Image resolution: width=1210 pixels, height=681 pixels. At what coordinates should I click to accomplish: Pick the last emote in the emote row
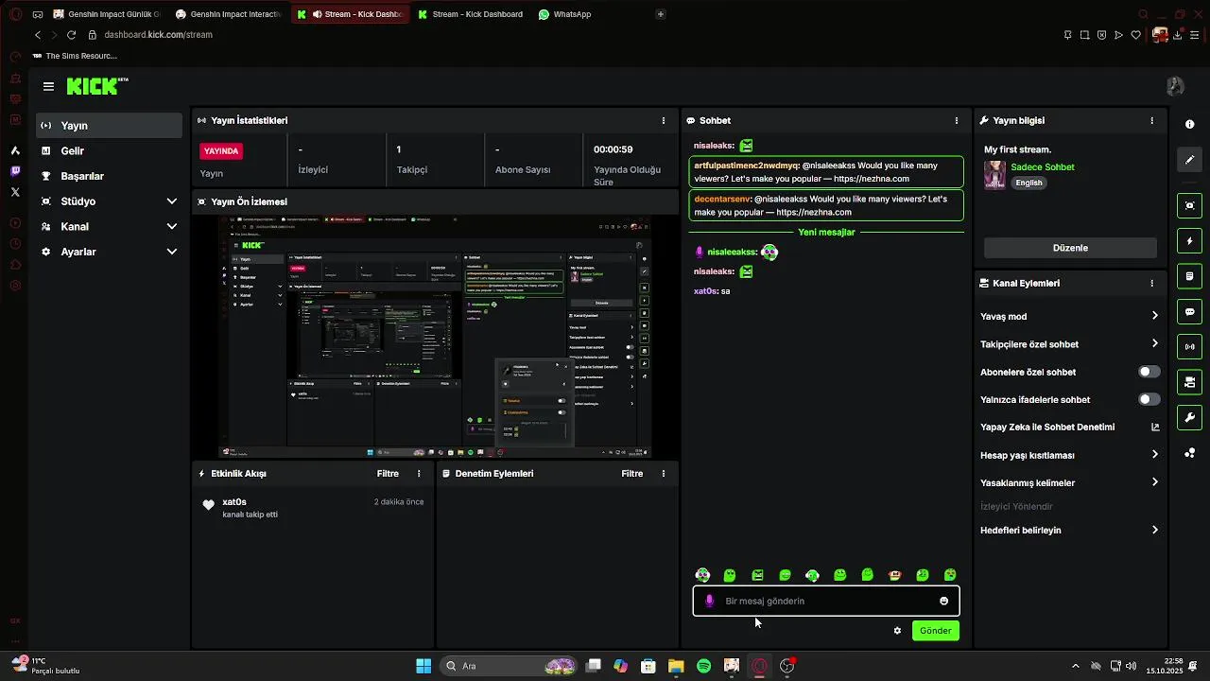point(950,575)
